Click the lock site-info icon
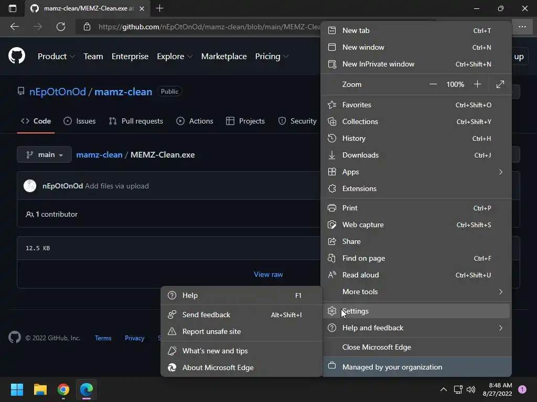 point(87,27)
